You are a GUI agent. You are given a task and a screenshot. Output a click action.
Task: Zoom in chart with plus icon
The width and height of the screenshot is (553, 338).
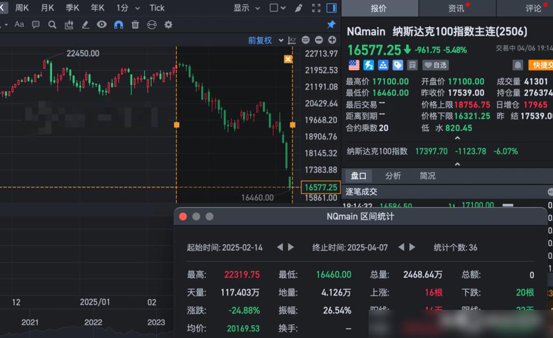[332, 40]
